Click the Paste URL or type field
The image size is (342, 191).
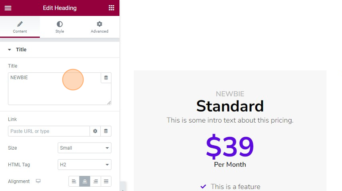(49, 131)
